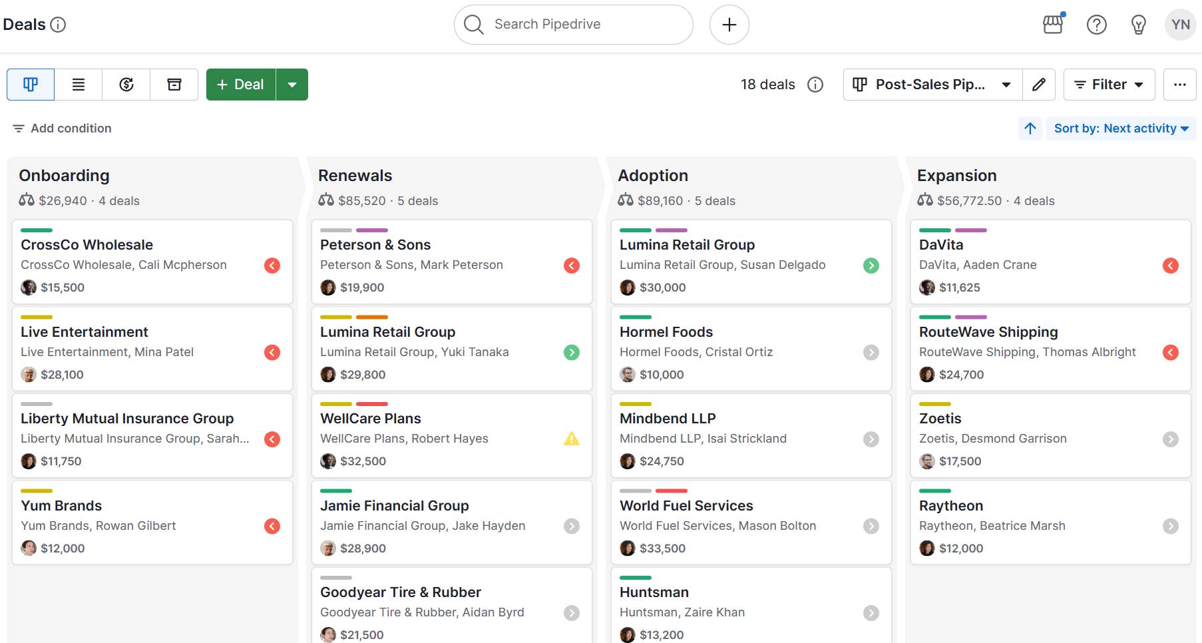Open the YN account avatar menu

tap(1181, 25)
